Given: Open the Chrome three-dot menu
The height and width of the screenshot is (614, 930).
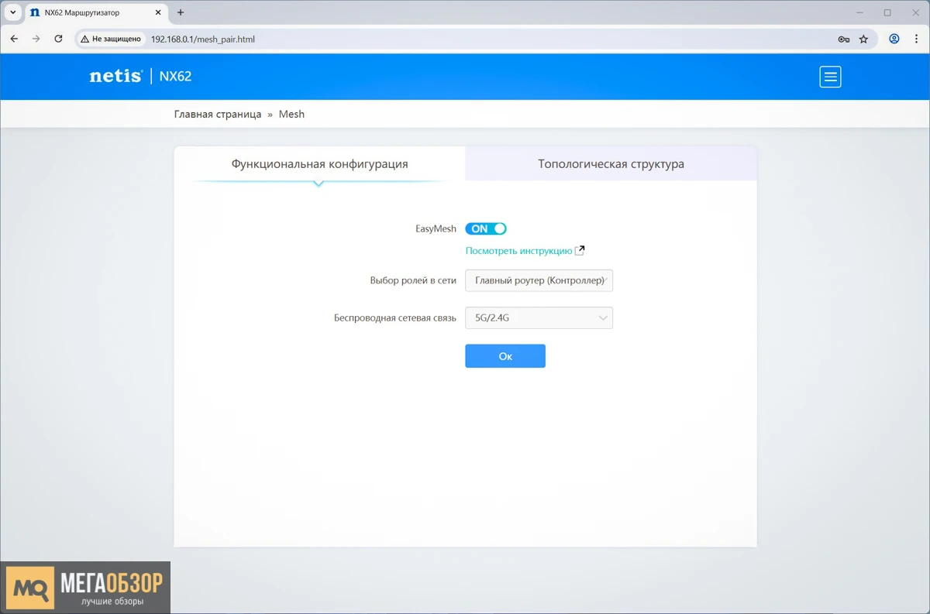Looking at the screenshot, I should tap(916, 39).
